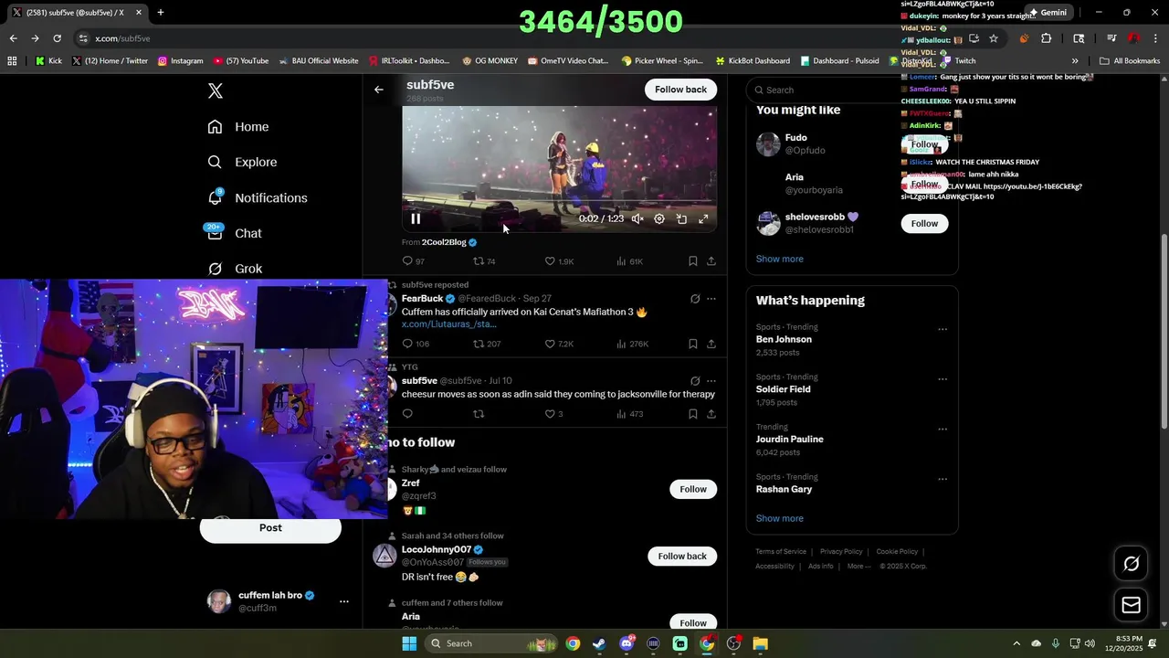
Task: Click the Windows taskbar search box
Action: [x=493, y=643]
